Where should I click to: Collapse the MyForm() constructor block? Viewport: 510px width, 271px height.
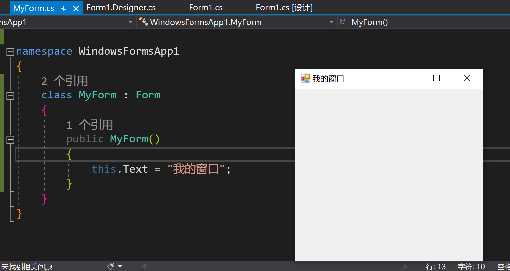pos(10,139)
